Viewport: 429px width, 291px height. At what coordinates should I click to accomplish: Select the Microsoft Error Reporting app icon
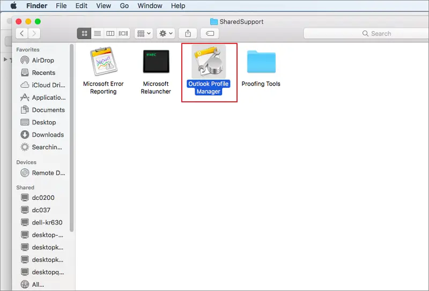point(103,61)
